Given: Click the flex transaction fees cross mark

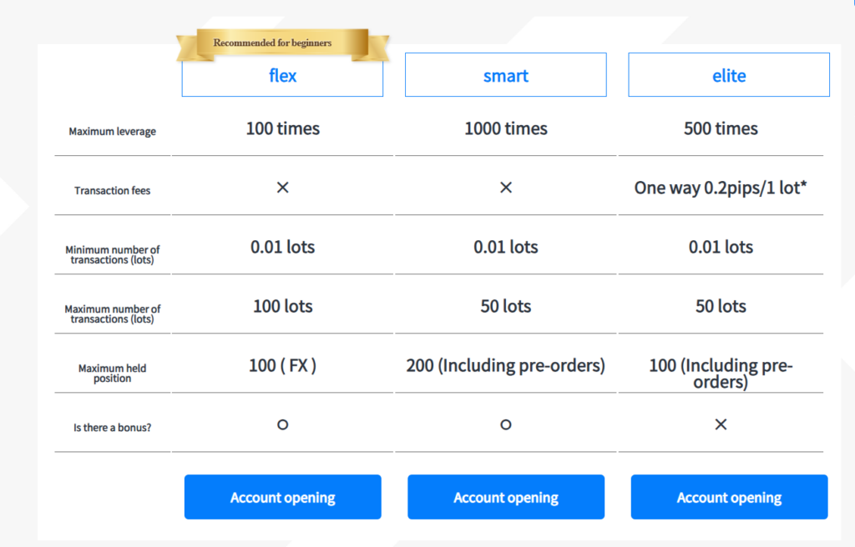Looking at the screenshot, I should click(x=282, y=188).
